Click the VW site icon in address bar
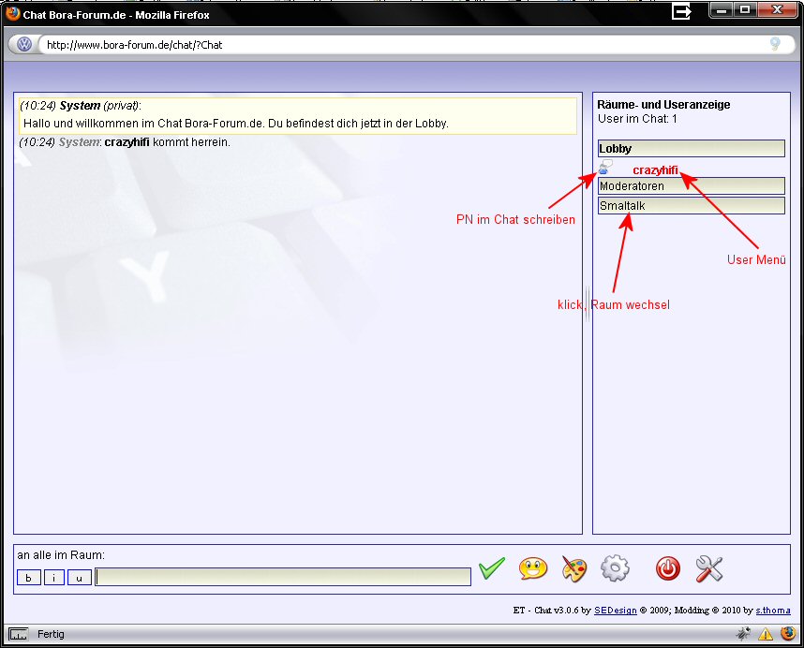The image size is (804, 648). point(24,45)
